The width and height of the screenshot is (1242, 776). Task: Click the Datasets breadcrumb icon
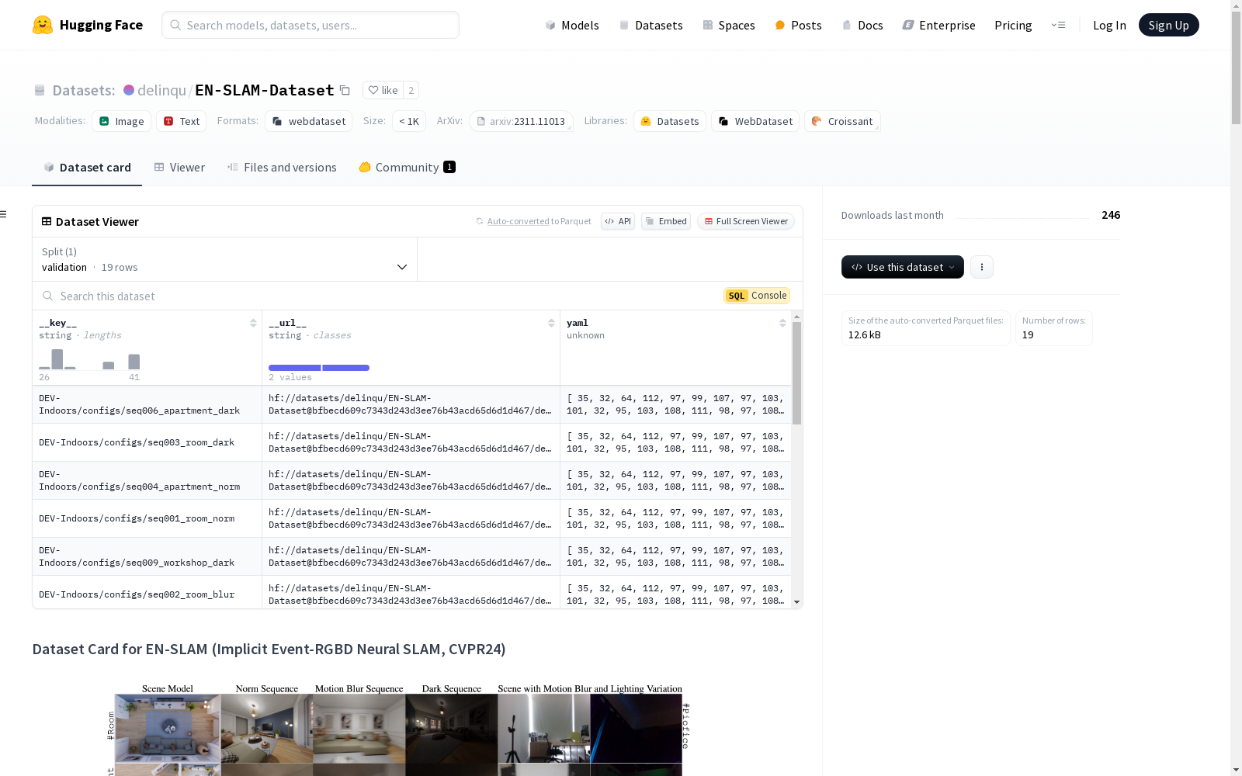coord(40,90)
